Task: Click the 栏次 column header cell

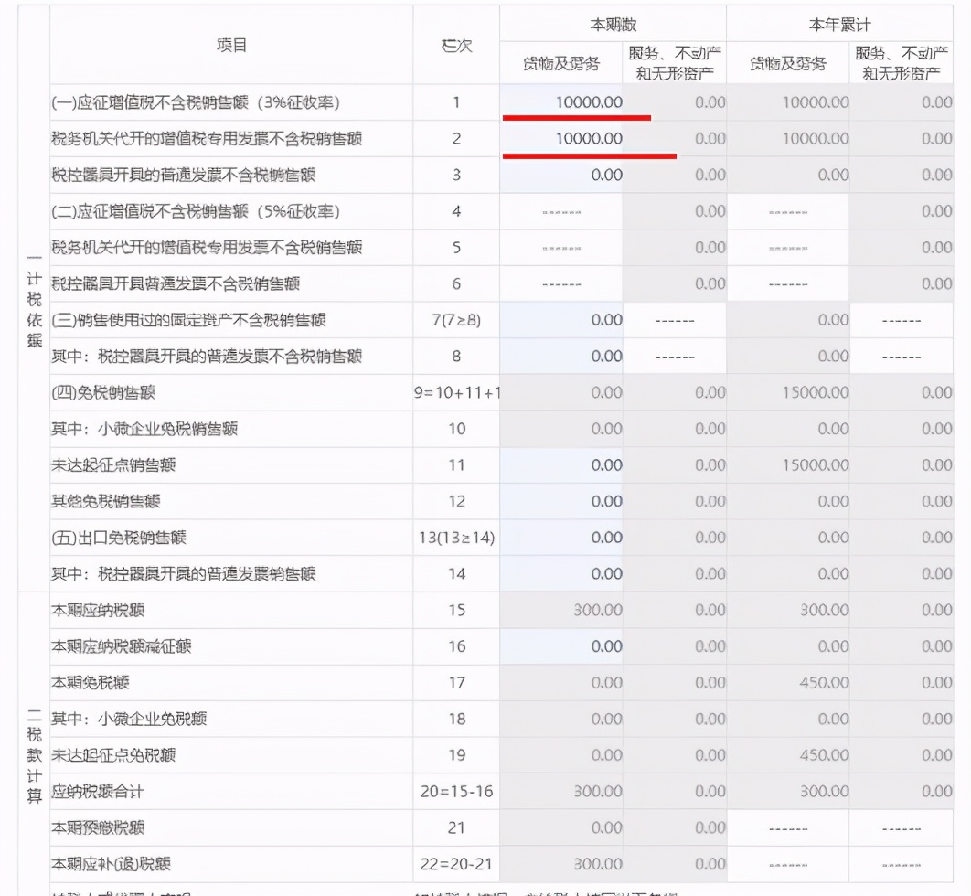Action: click(x=454, y=44)
